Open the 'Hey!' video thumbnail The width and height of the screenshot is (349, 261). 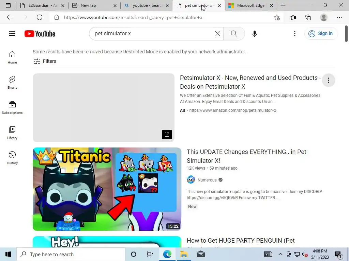click(x=107, y=242)
